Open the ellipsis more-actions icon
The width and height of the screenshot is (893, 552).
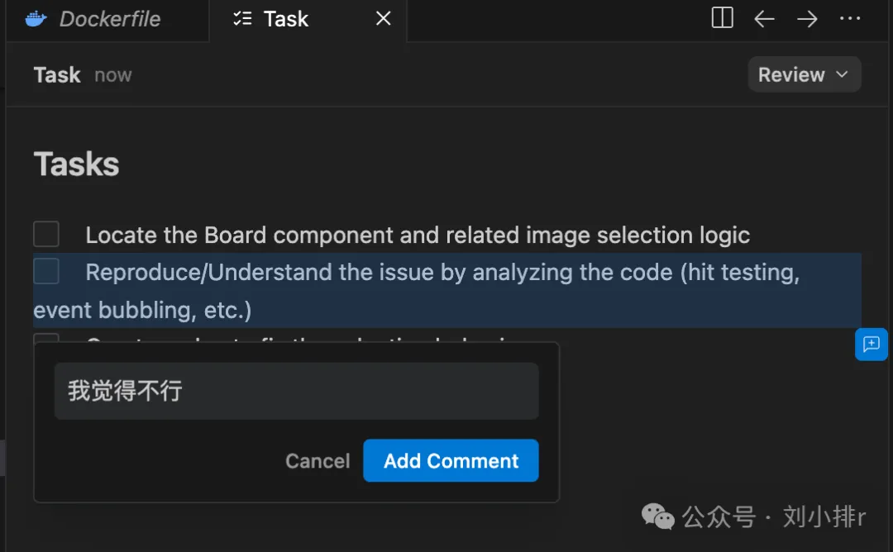click(x=850, y=18)
